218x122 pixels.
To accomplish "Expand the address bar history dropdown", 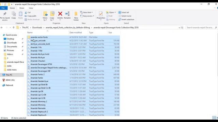I will (179, 28).
